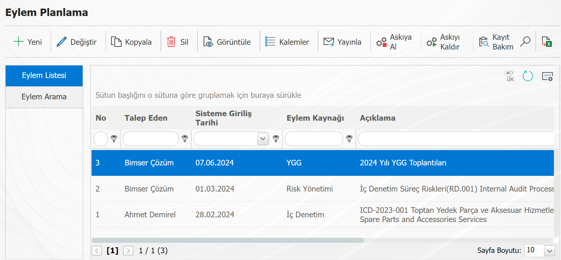The width and height of the screenshot is (561, 260).
Task: Click page number [1]
Action: coord(113,251)
